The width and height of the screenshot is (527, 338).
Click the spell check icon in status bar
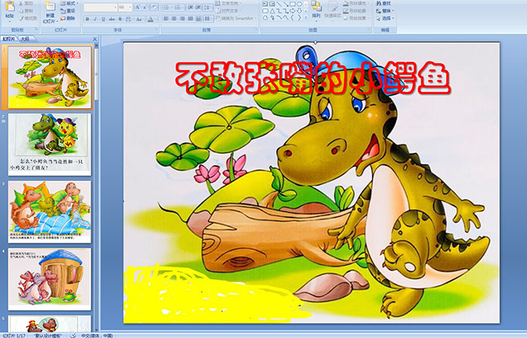tap(72, 336)
